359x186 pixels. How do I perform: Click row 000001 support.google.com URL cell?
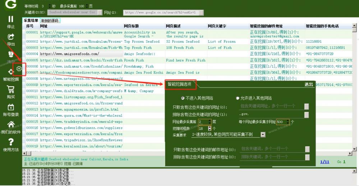point(81,34)
